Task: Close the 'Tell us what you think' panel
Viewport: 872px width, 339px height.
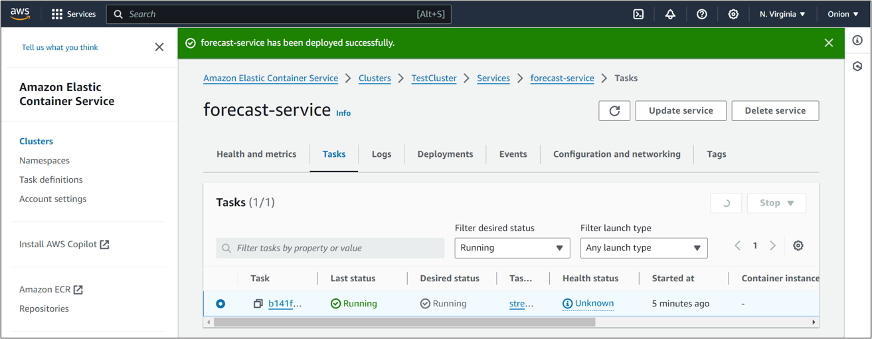Action: click(159, 47)
